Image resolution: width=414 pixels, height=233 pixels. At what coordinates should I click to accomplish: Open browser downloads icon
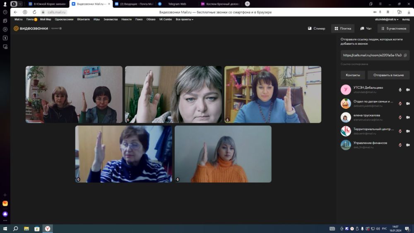[x=409, y=12]
